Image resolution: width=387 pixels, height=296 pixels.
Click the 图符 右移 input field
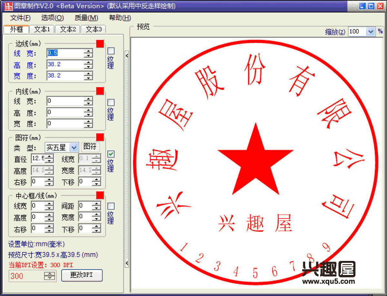[38, 182]
